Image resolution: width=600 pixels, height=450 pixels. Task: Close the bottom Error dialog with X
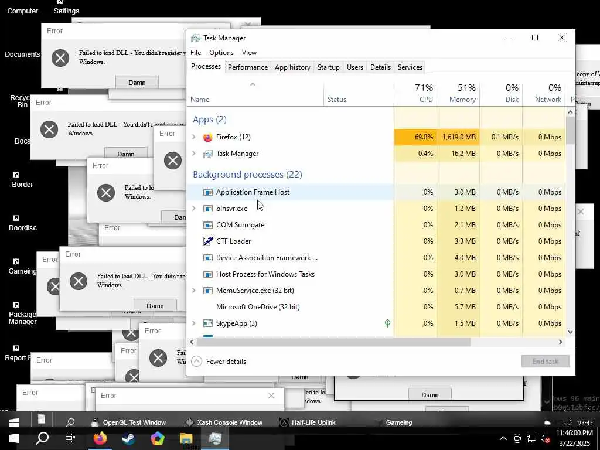271,396
